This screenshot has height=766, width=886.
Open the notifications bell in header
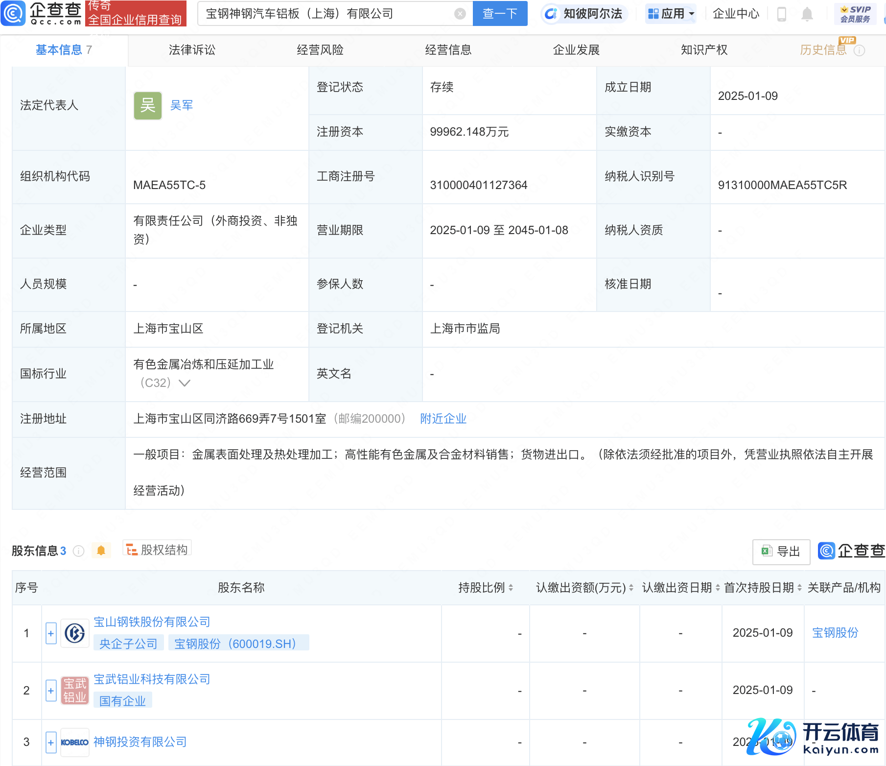(807, 14)
